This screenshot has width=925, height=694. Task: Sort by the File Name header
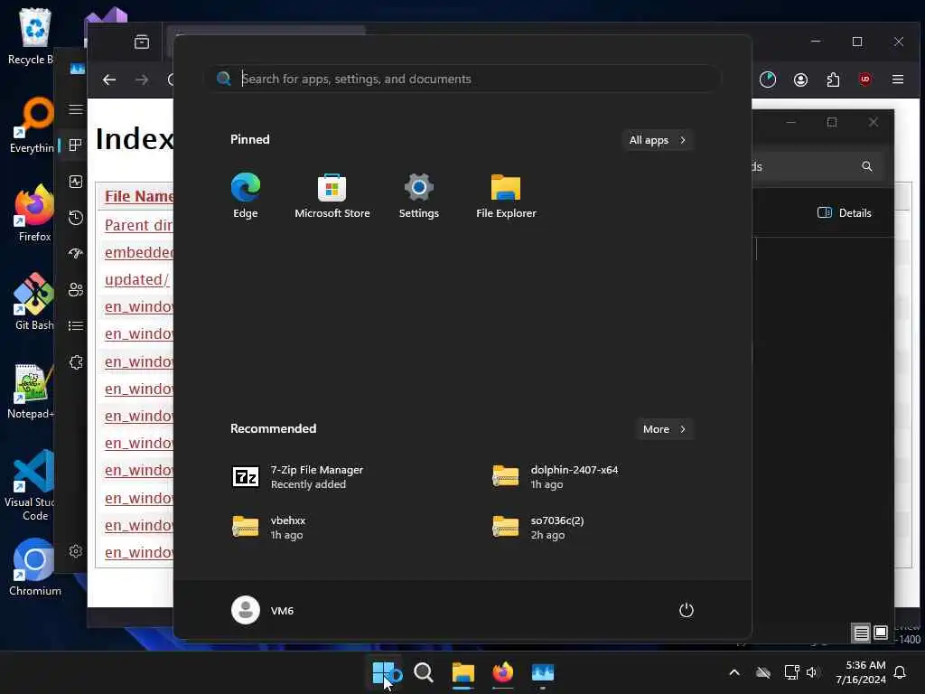[x=138, y=196]
